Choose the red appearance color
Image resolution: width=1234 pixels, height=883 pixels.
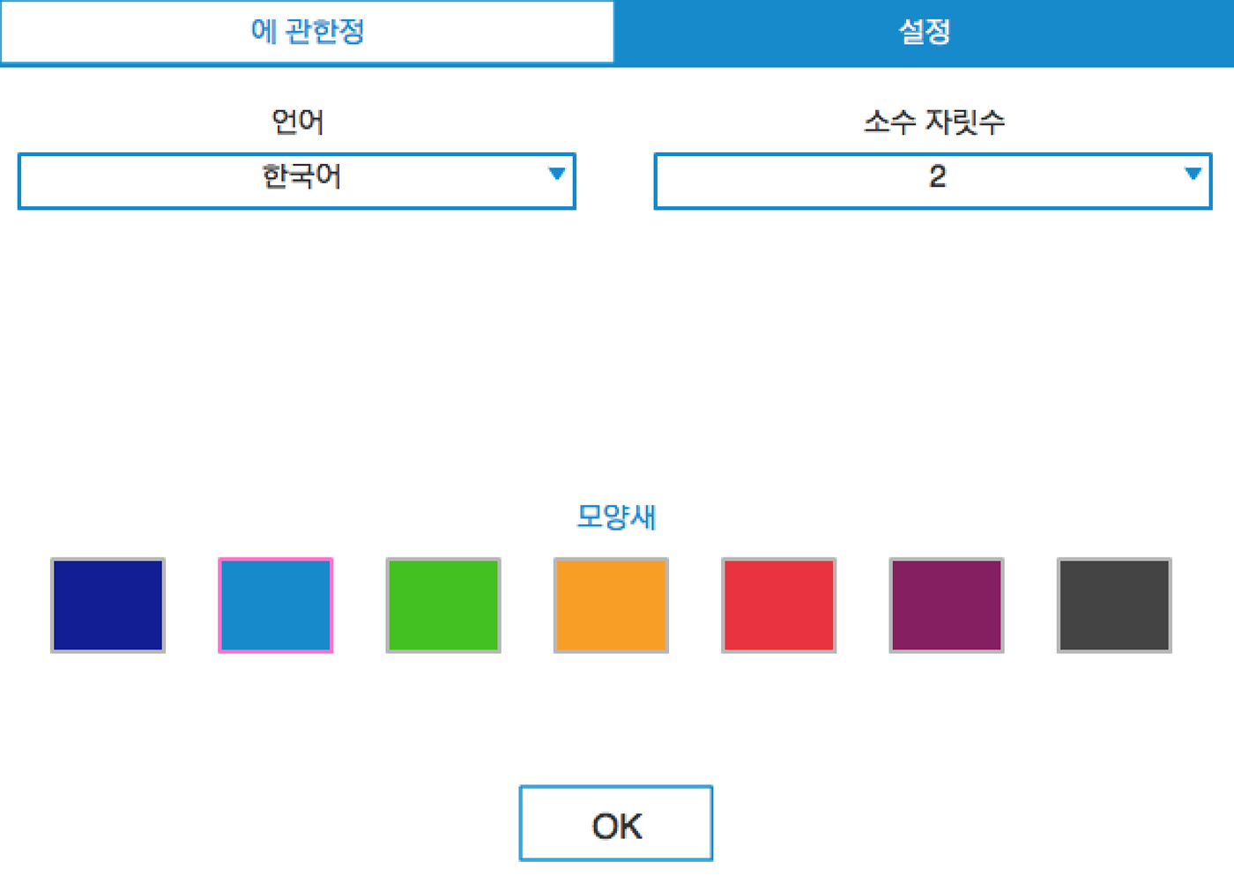[x=778, y=605]
